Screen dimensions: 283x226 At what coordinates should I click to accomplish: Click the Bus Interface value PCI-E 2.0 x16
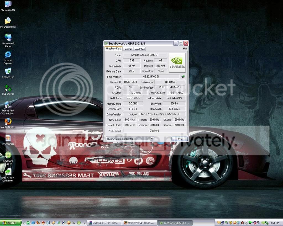170,87
